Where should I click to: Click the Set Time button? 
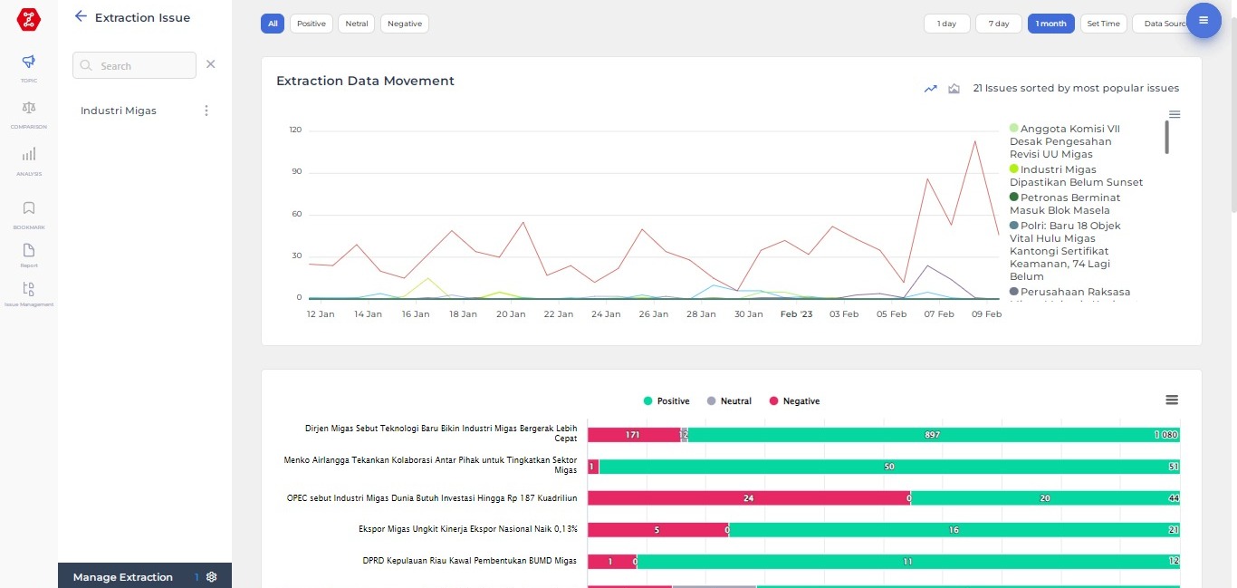1103,24
